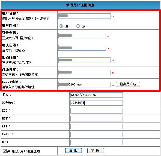Click the QQ号码 input field
Screen dimensions: 161x156
(97, 103)
